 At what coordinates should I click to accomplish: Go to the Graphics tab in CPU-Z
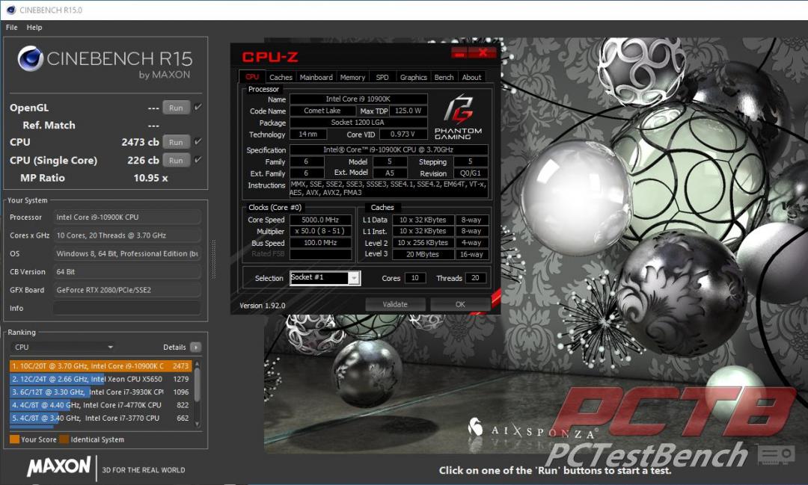pyautogui.click(x=414, y=77)
